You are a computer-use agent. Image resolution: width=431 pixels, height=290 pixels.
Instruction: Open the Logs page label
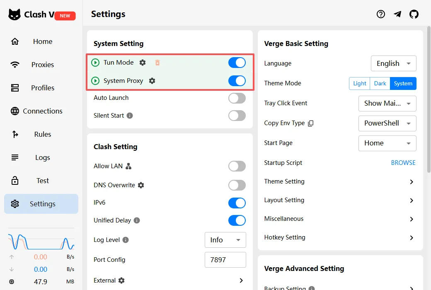point(43,157)
